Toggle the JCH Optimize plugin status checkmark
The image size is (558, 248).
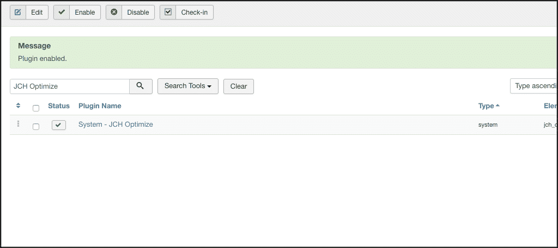click(x=58, y=125)
